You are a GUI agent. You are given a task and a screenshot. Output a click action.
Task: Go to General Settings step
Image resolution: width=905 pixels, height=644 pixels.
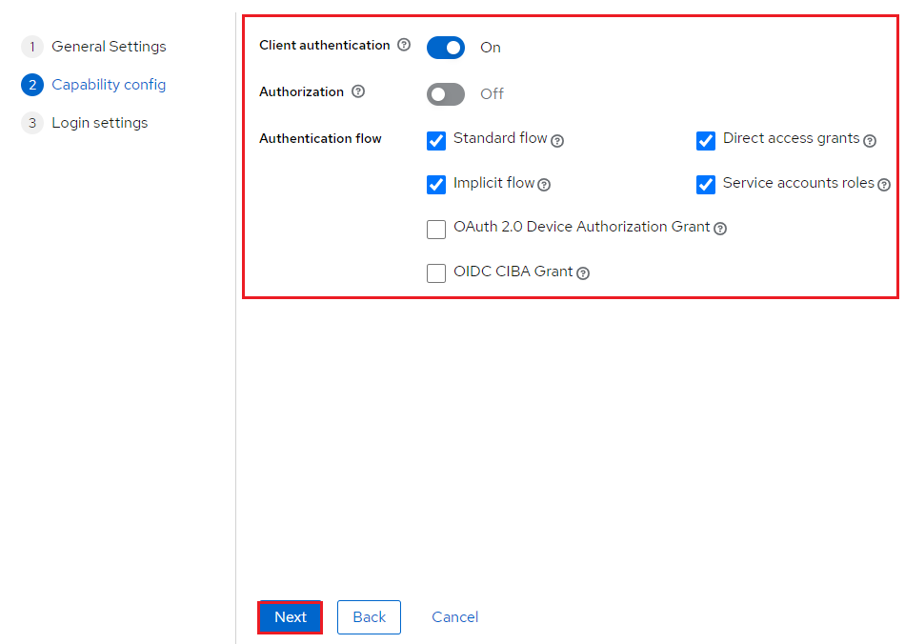pyautogui.click(x=93, y=46)
